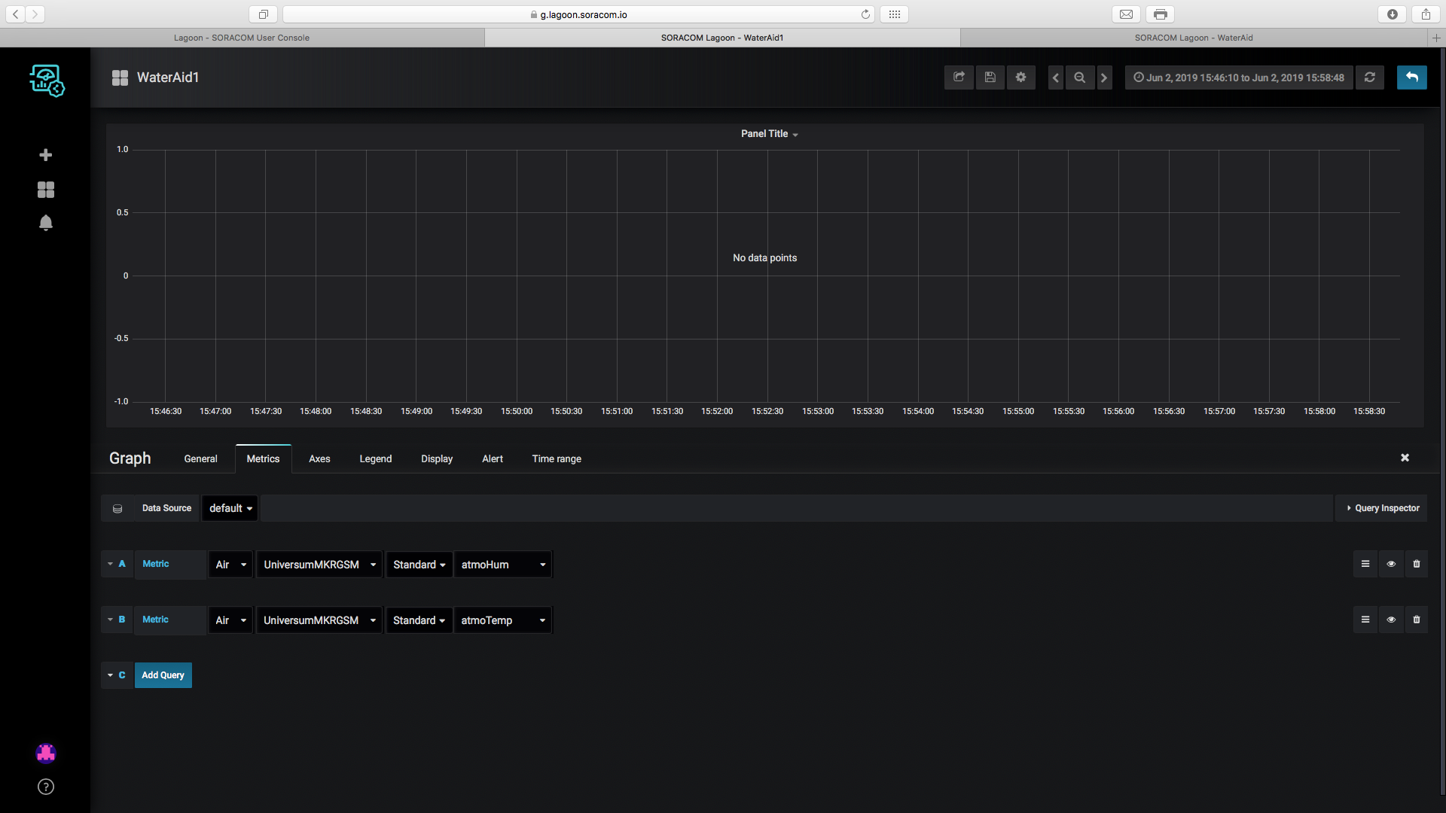Screen dimensions: 1446x813
Task: Delete query B with trash icon
Action: (1416, 620)
